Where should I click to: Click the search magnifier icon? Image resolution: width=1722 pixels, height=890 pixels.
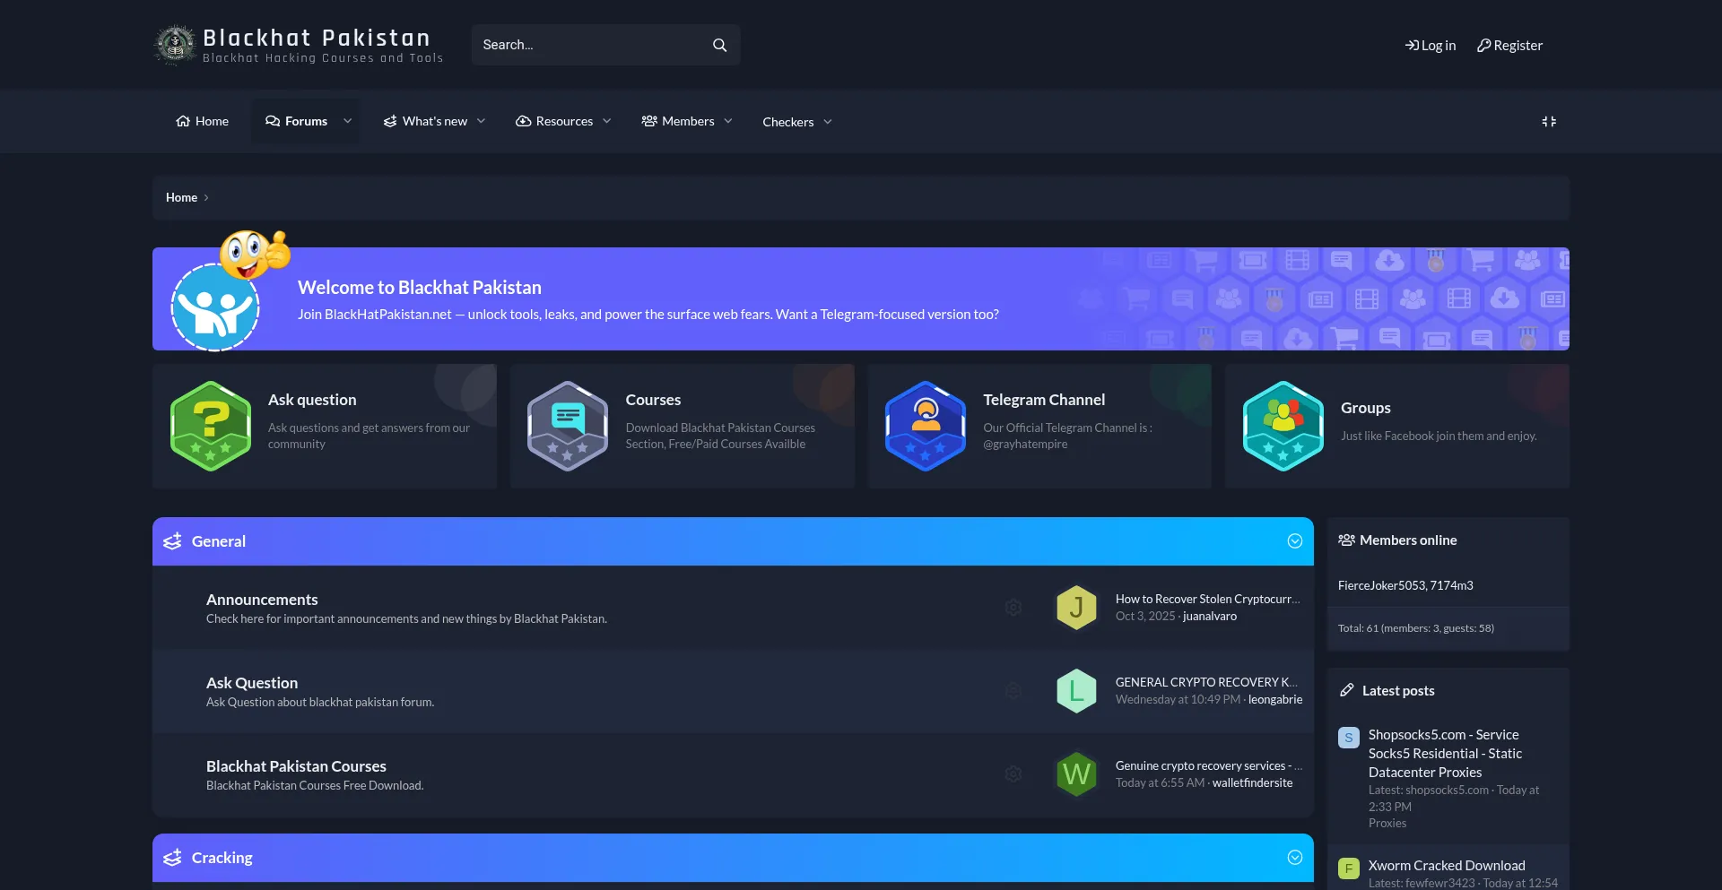719,45
